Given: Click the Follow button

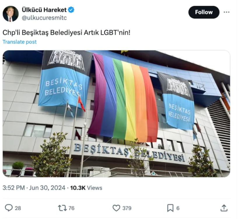Looking at the screenshot, I should pos(204,12).
